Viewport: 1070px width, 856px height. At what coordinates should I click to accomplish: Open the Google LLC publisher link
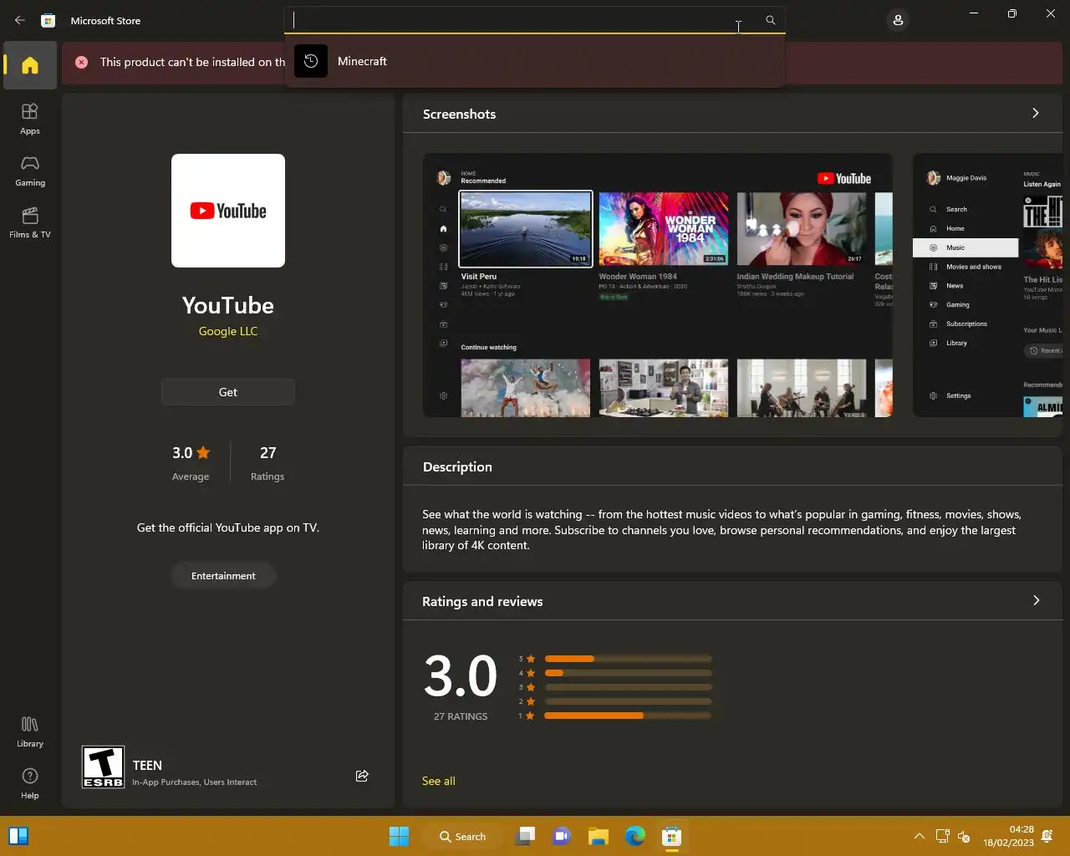[x=228, y=331]
